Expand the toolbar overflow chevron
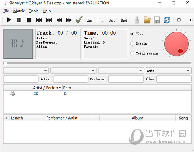 point(191,20)
